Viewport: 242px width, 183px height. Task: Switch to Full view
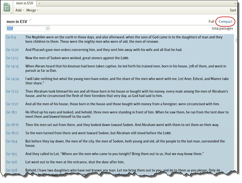[x=211, y=22]
